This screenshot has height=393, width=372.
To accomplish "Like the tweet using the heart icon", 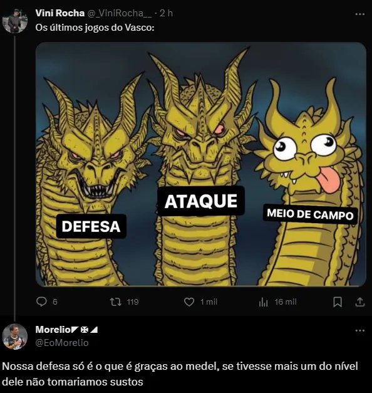I will [x=189, y=301].
